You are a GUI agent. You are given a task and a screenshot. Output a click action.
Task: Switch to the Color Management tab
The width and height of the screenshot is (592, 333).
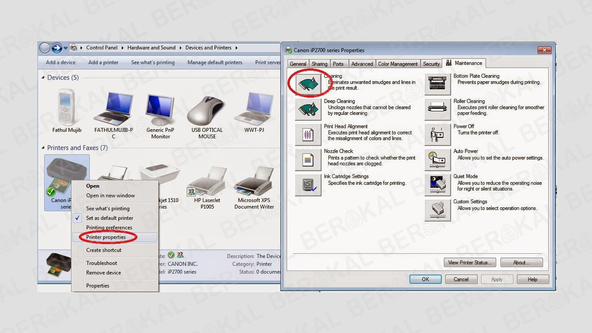tap(398, 64)
